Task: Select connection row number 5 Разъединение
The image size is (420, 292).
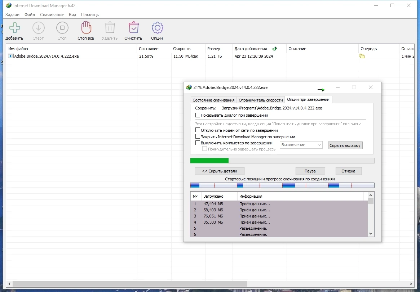Action: 279,228
